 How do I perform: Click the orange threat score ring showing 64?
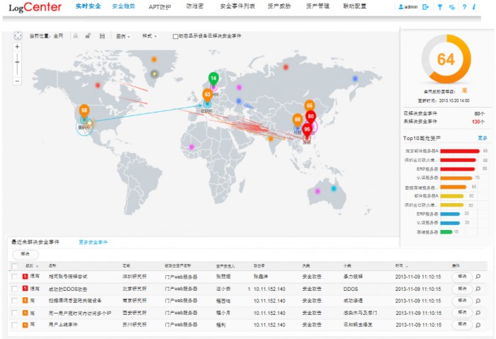(446, 59)
